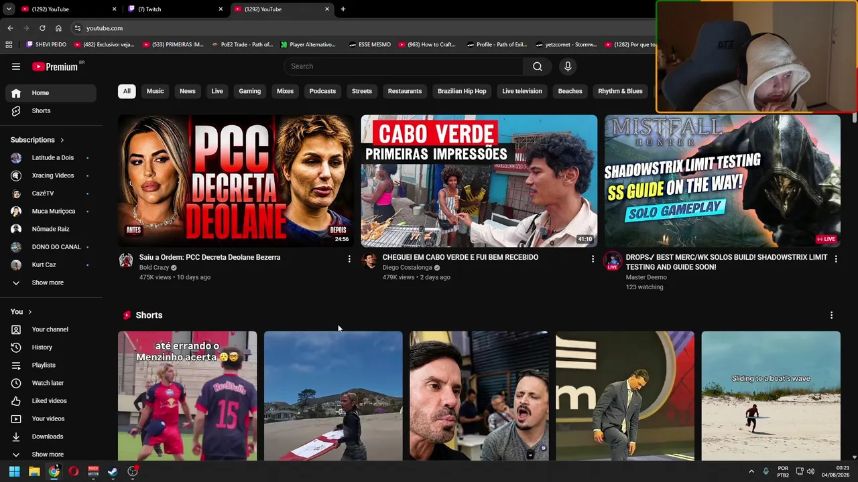
Task: Select the Brazilian Hip Hop chip
Action: [x=462, y=91]
